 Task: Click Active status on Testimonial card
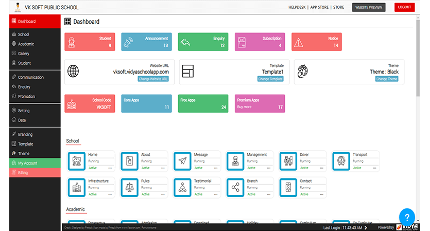[x=198, y=194]
